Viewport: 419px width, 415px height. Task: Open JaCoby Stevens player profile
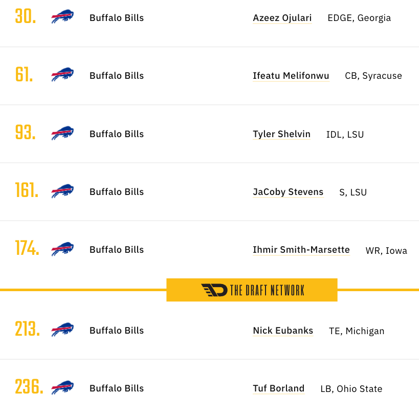288,192
